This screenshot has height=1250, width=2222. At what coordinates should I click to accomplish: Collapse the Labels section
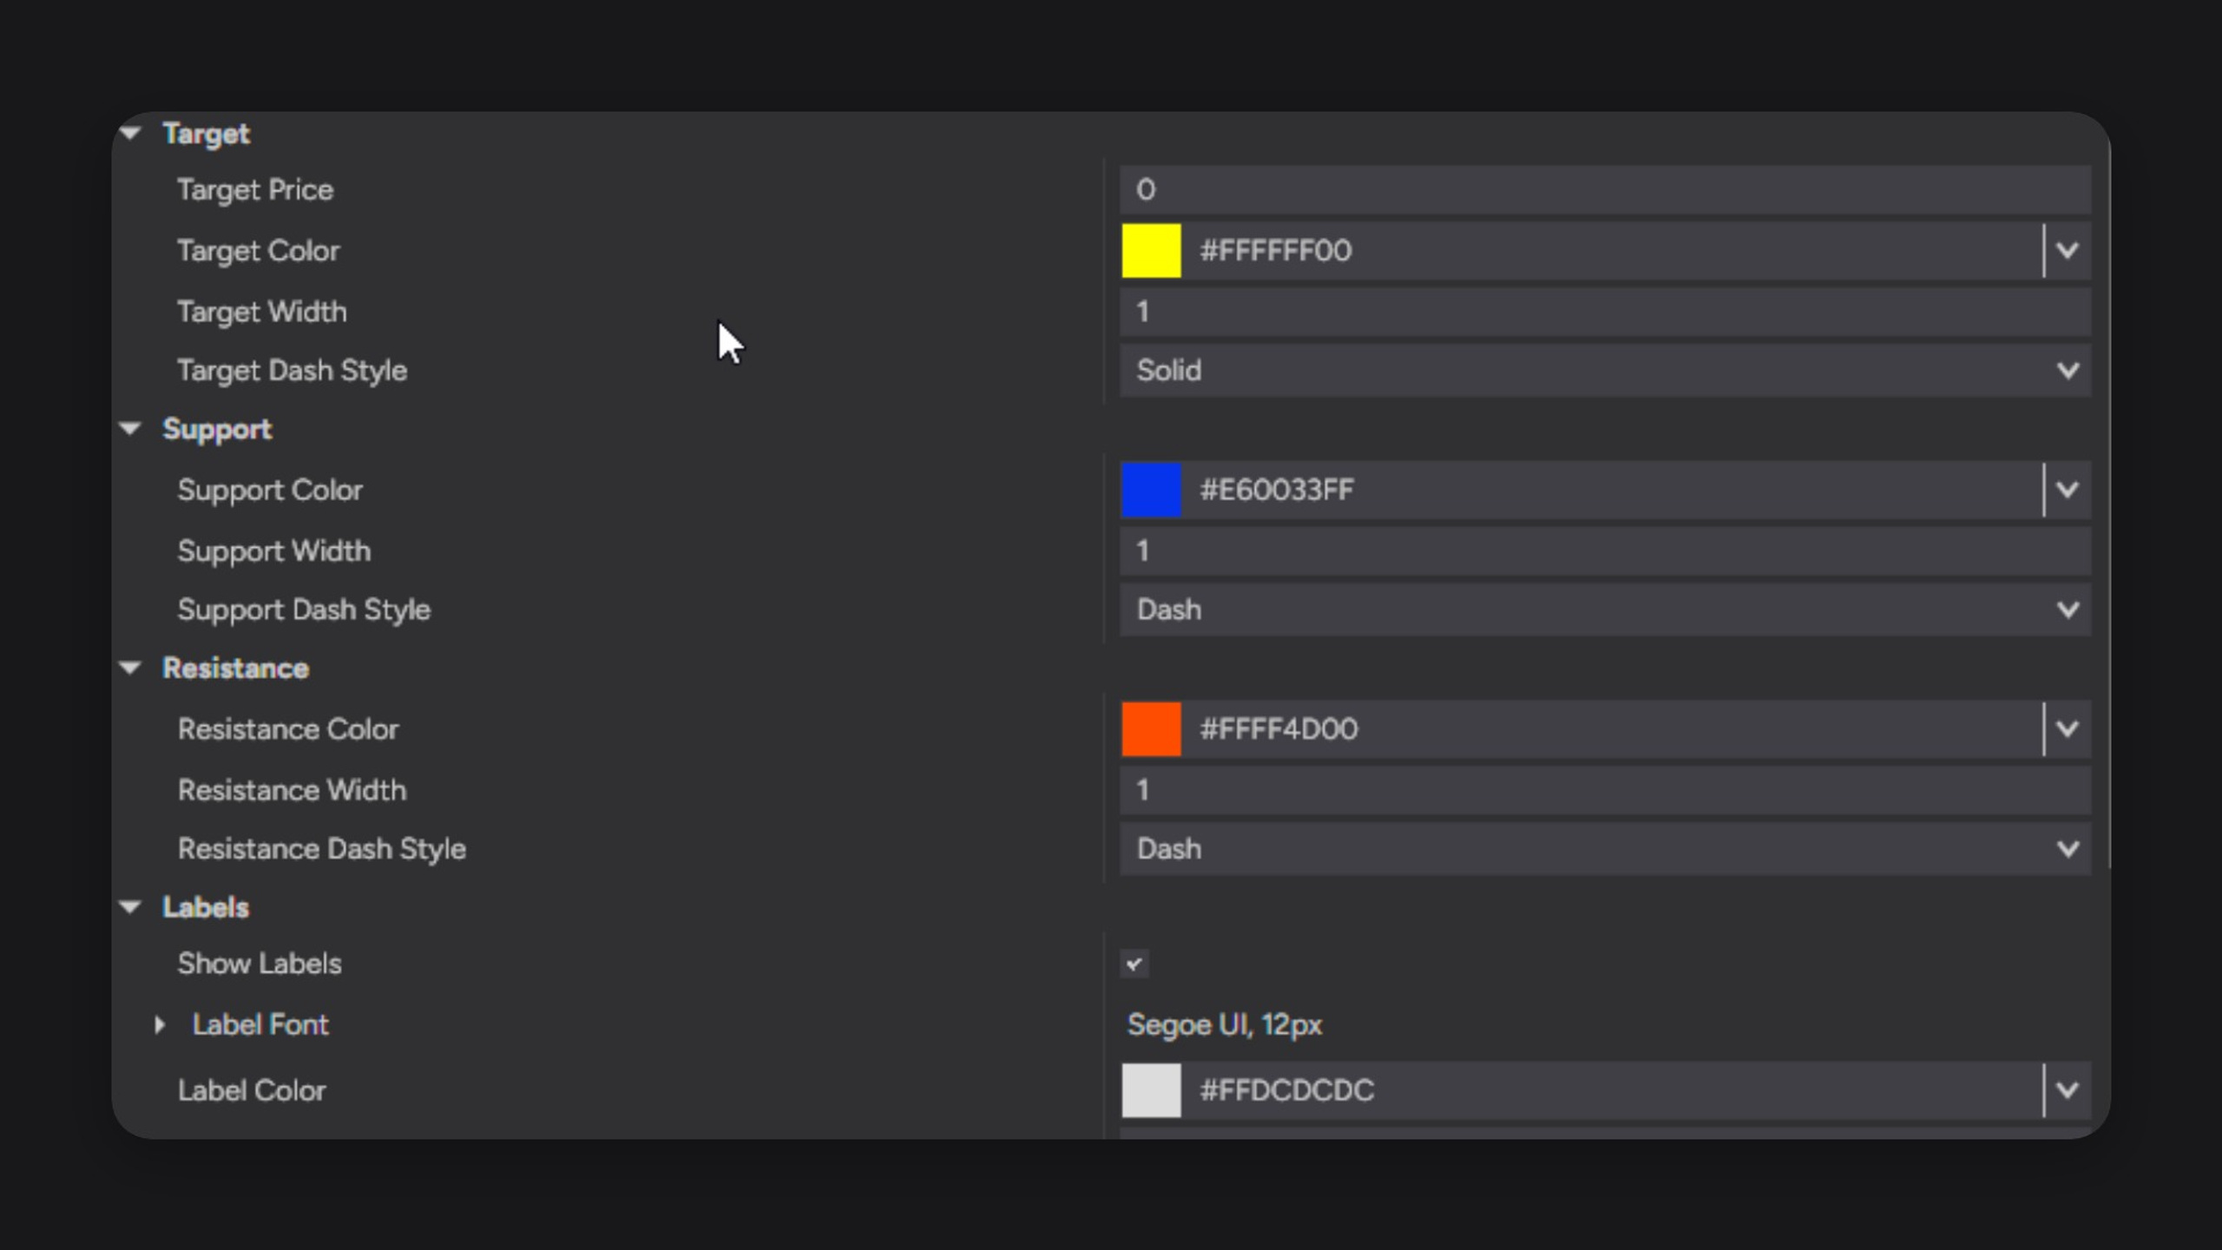tap(131, 907)
